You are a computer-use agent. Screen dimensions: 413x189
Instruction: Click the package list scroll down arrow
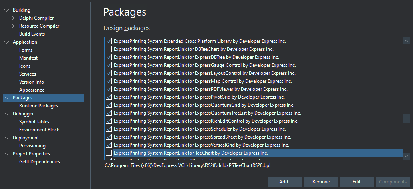(x=406, y=156)
